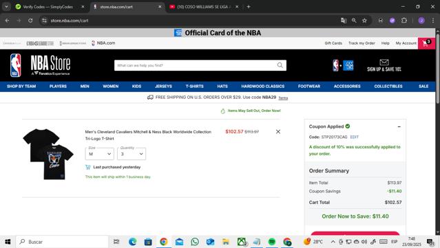
Task: Open a new browser tab
Action: [249, 7]
